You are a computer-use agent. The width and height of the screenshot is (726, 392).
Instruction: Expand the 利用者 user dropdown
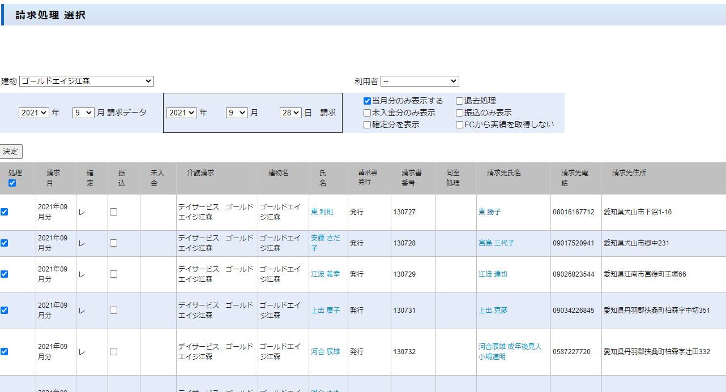pyautogui.click(x=419, y=81)
